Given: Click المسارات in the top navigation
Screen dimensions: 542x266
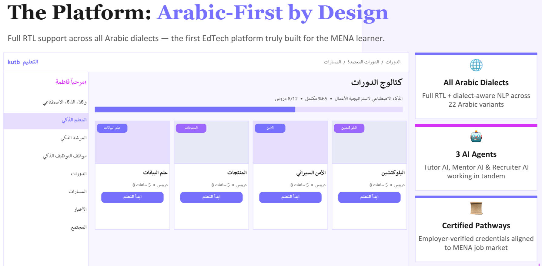Looking at the screenshot, I should click(332, 62).
